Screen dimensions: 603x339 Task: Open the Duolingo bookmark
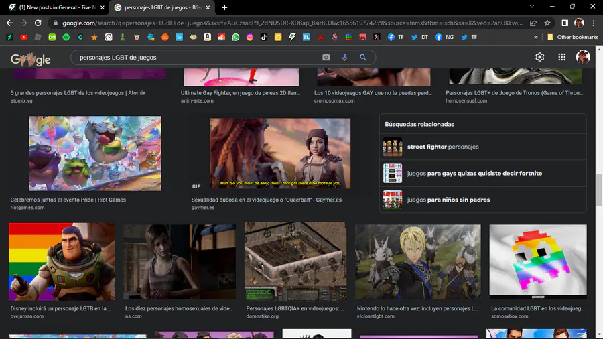[52, 38]
